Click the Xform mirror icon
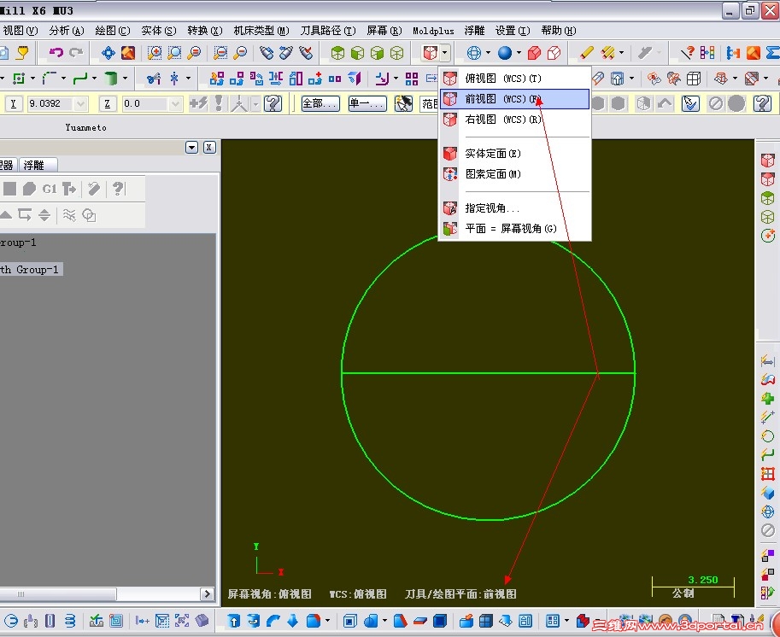The image size is (780, 637). coord(276,78)
